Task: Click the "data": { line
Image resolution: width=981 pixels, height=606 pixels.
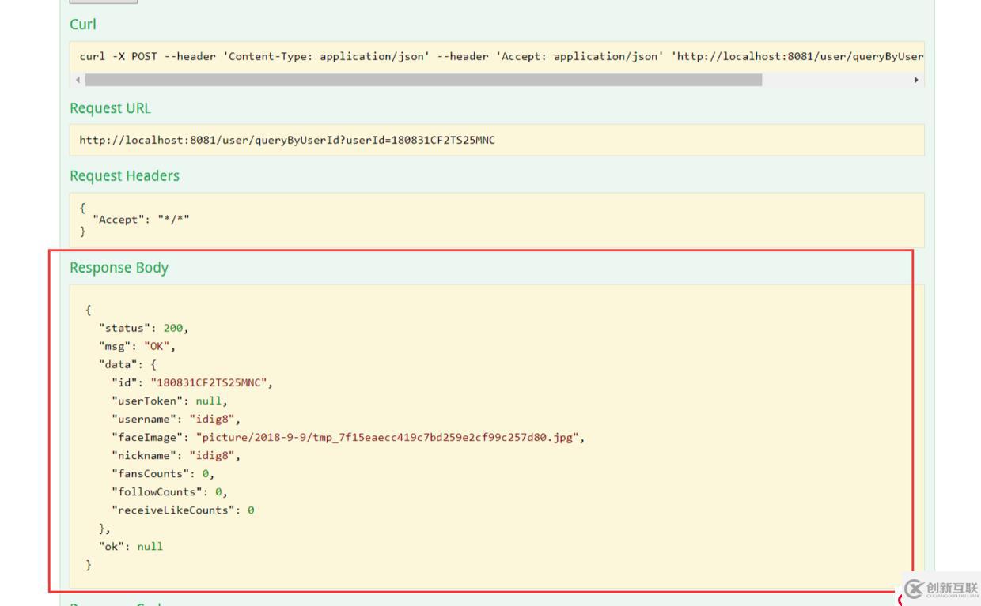Action: pos(127,364)
